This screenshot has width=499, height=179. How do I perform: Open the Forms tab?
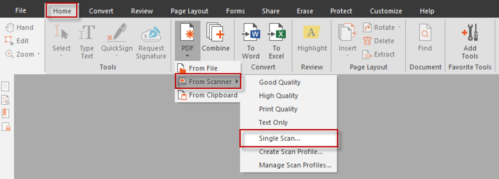click(235, 11)
